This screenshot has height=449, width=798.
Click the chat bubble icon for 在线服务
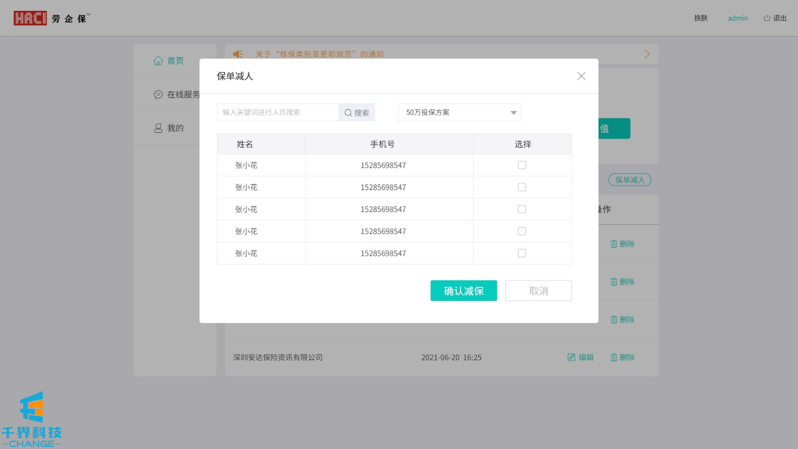point(158,95)
